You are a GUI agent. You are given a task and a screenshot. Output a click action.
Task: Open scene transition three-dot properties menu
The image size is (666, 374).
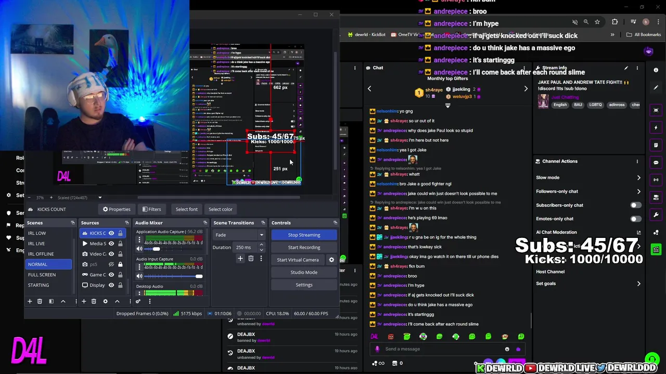tap(261, 258)
